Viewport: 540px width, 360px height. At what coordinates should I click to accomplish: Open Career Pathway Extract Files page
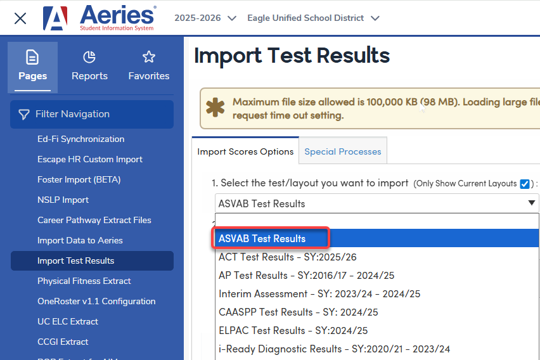[x=94, y=221]
